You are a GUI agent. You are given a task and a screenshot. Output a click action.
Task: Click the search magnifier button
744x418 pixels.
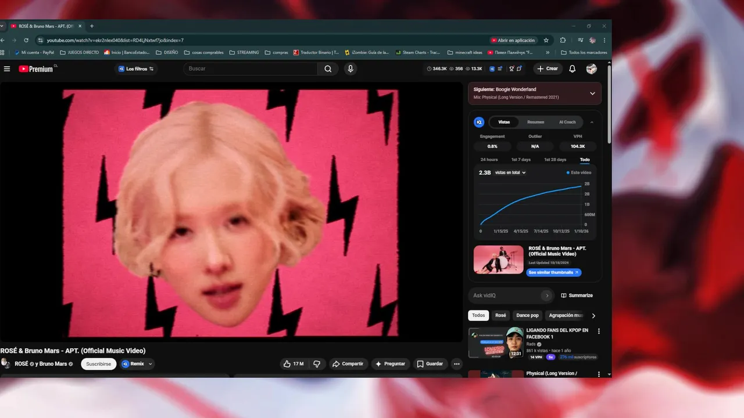[328, 69]
